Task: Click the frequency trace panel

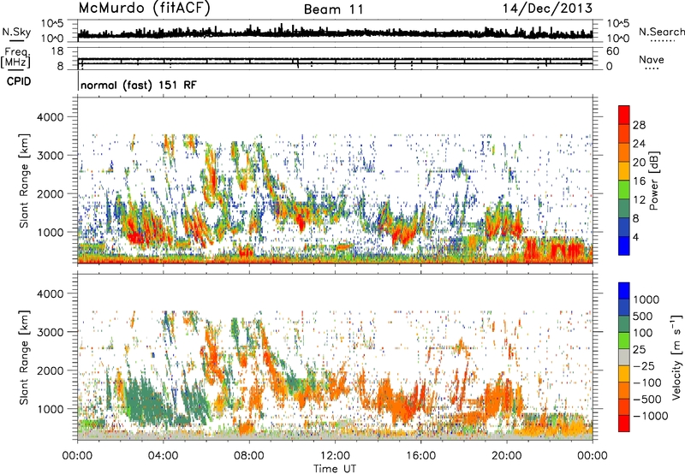Action: click(335, 58)
